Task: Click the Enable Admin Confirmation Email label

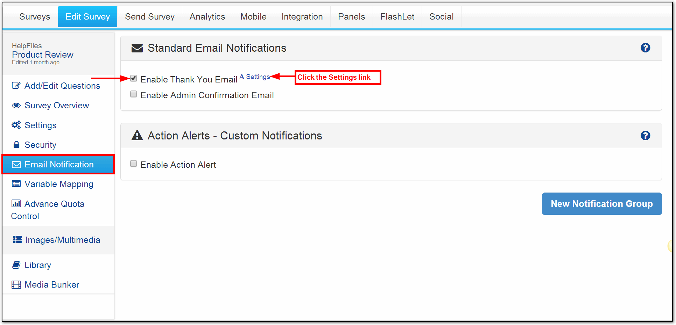Action: (207, 95)
